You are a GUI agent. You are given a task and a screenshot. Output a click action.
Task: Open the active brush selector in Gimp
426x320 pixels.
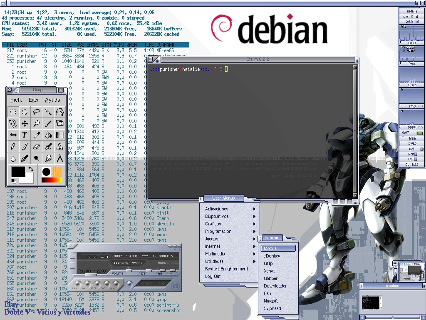tap(46, 172)
